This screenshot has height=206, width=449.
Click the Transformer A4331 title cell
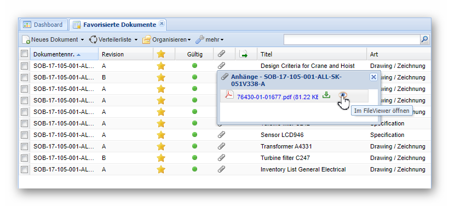tap(286, 146)
